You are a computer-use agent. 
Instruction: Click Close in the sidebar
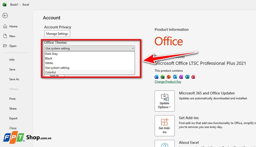click(13, 128)
